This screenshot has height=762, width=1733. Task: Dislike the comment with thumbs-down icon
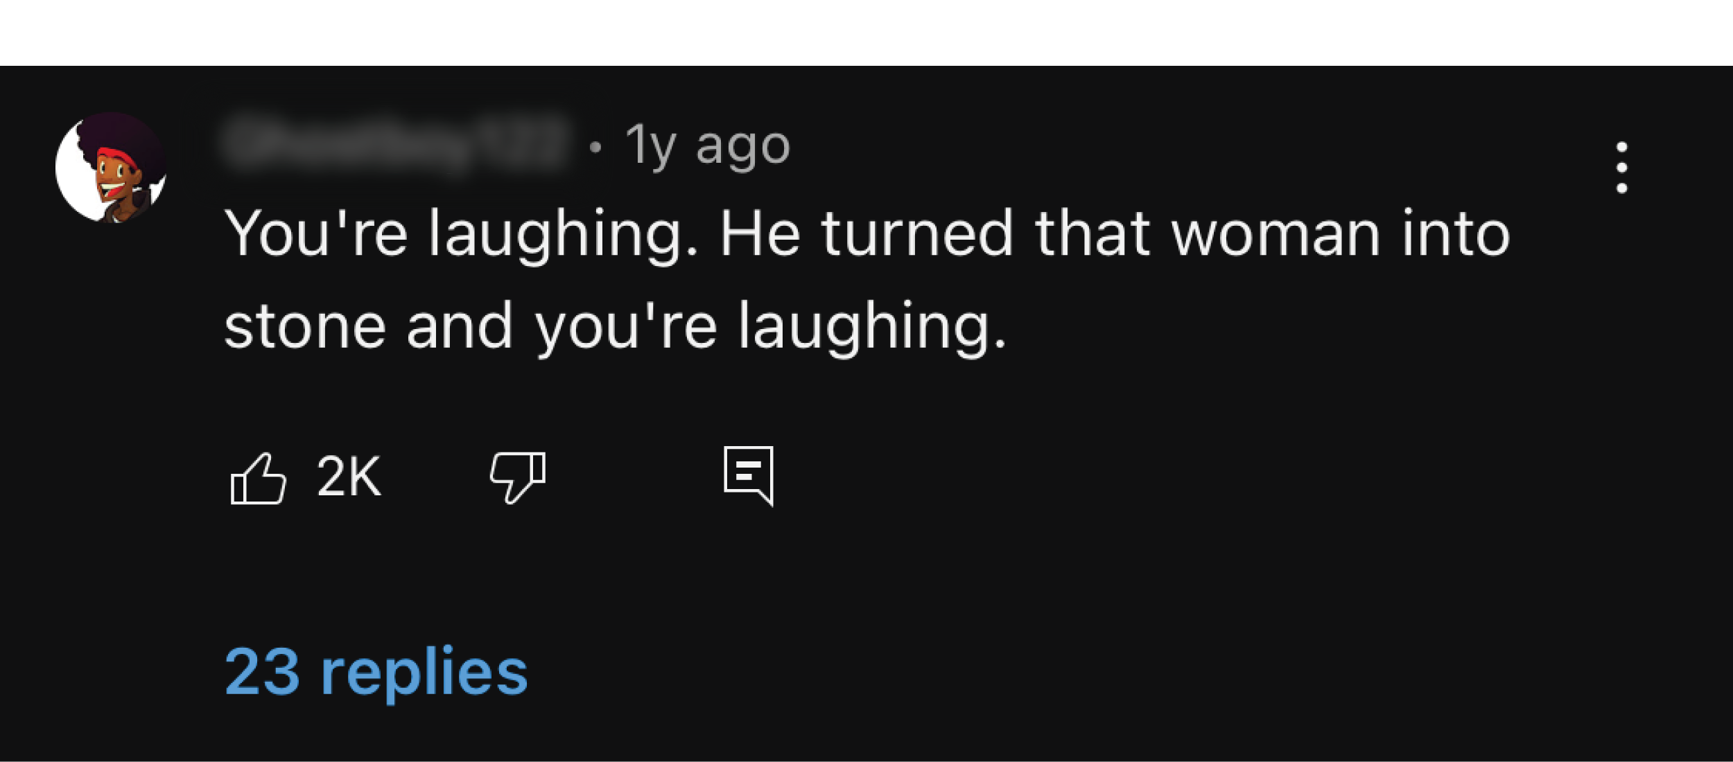point(518,477)
